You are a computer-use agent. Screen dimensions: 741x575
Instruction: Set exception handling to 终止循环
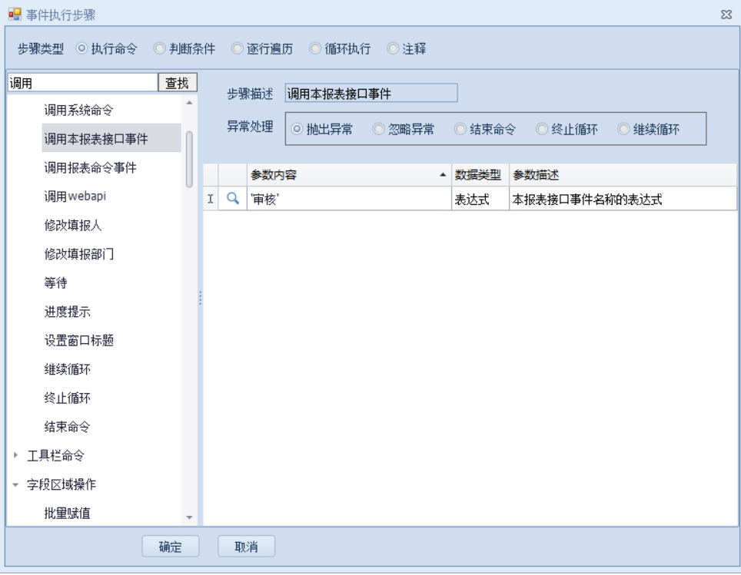542,129
